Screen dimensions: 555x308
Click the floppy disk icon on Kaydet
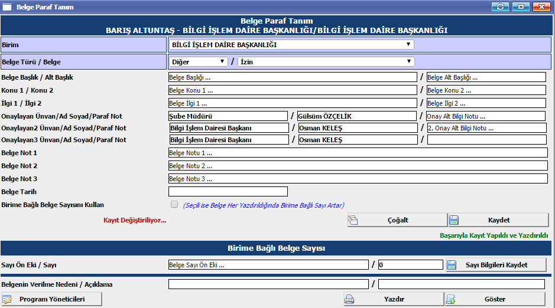454,220
